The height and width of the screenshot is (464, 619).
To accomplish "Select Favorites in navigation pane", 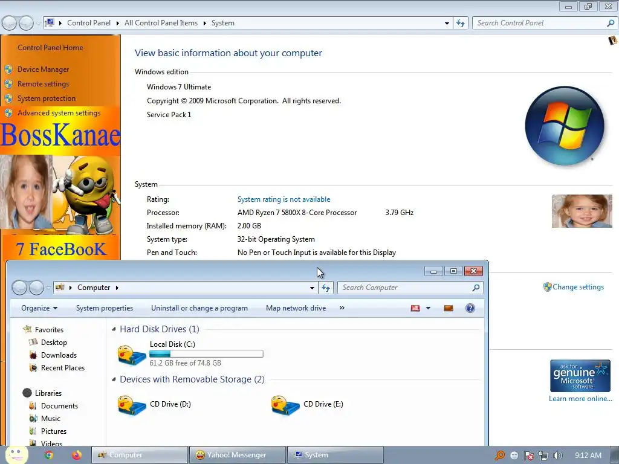I will pyautogui.click(x=49, y=329).
